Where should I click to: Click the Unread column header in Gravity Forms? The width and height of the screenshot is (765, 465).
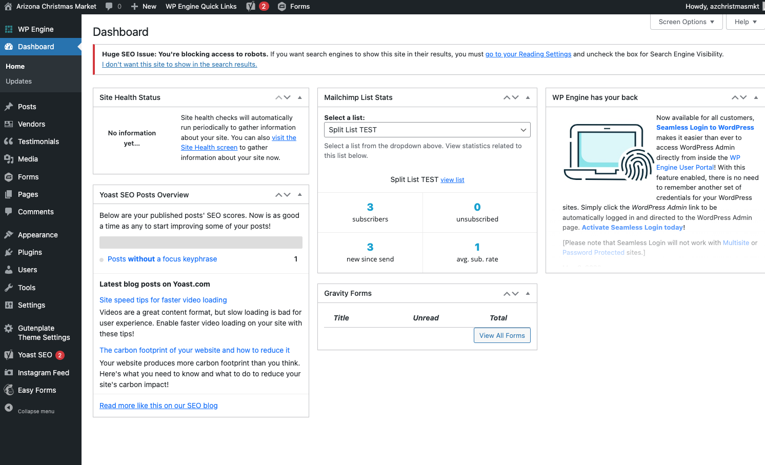[x=426, y=318]
